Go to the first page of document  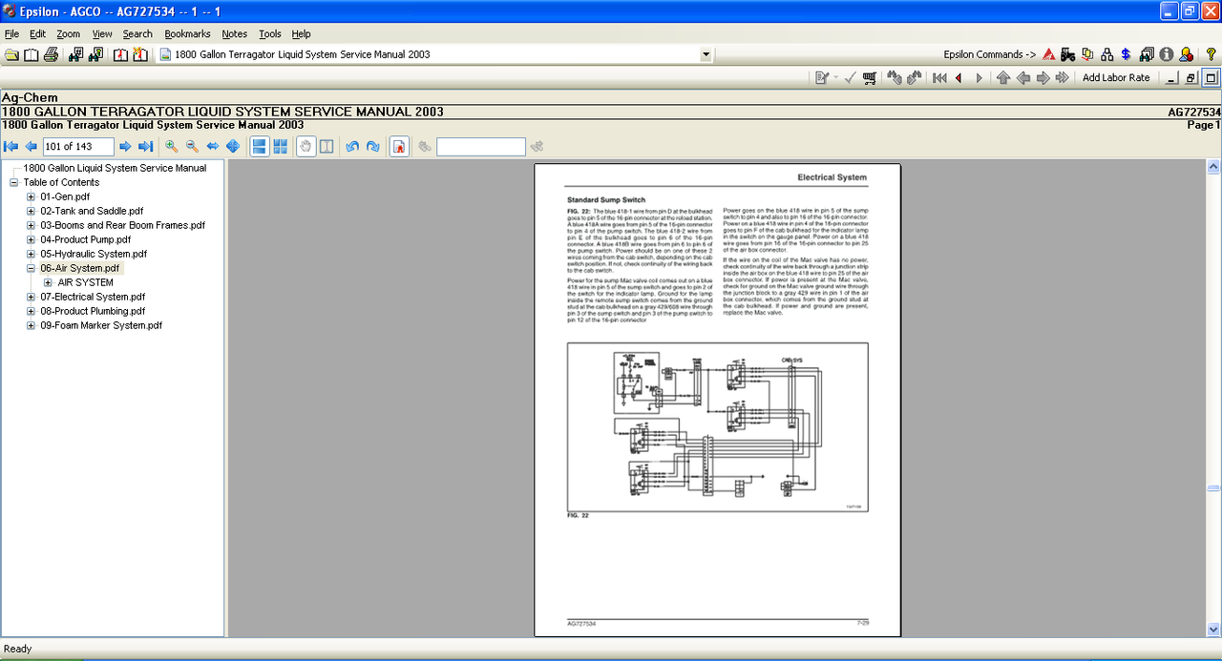click(11, 146)
